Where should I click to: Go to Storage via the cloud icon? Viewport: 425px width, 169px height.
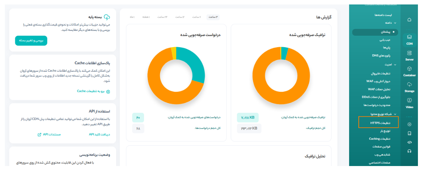409,87
